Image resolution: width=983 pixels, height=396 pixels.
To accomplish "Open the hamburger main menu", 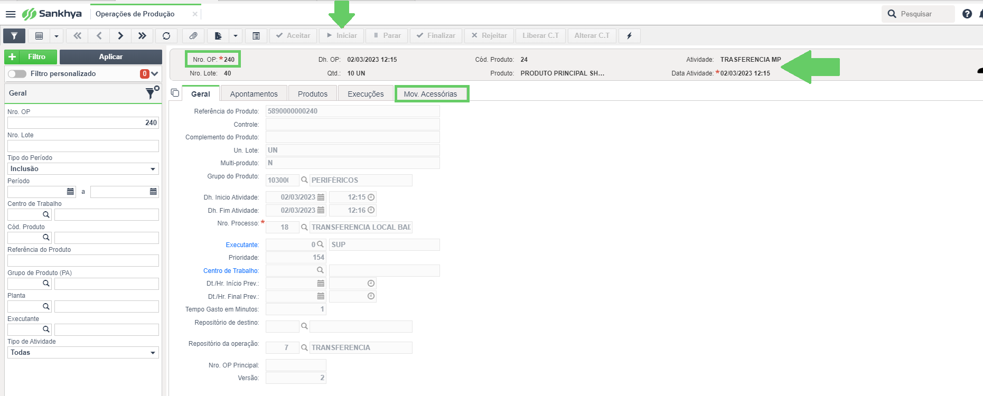I will click(x=11, y=14).
